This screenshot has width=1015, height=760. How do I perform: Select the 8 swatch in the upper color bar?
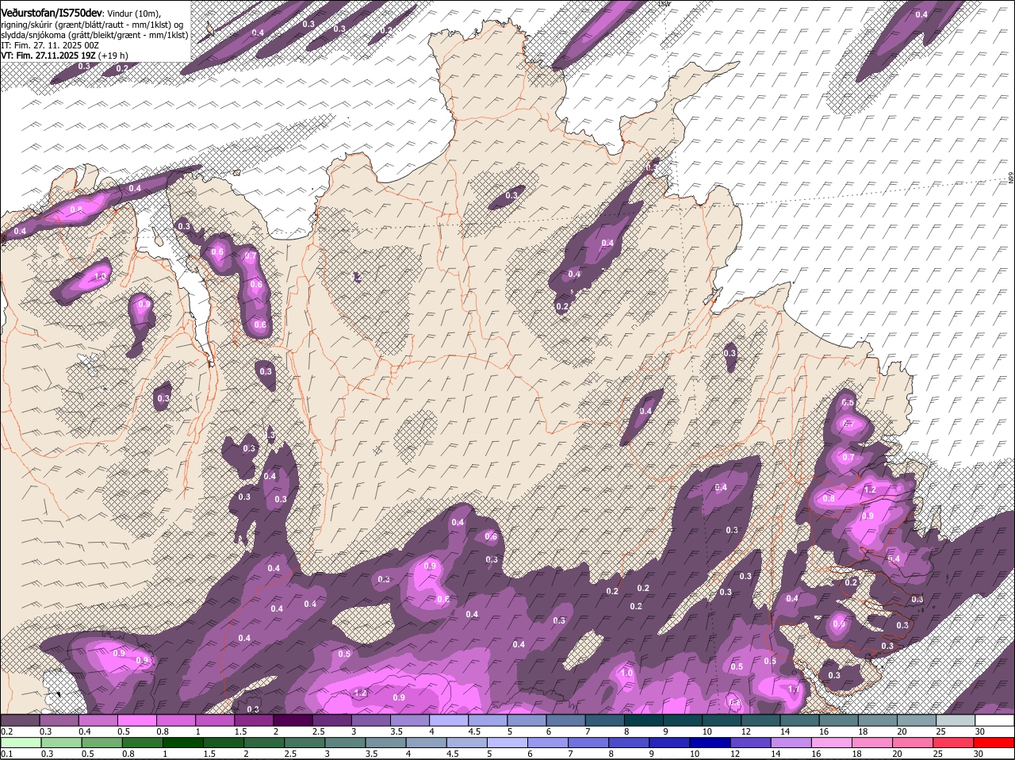coord(643,720)
